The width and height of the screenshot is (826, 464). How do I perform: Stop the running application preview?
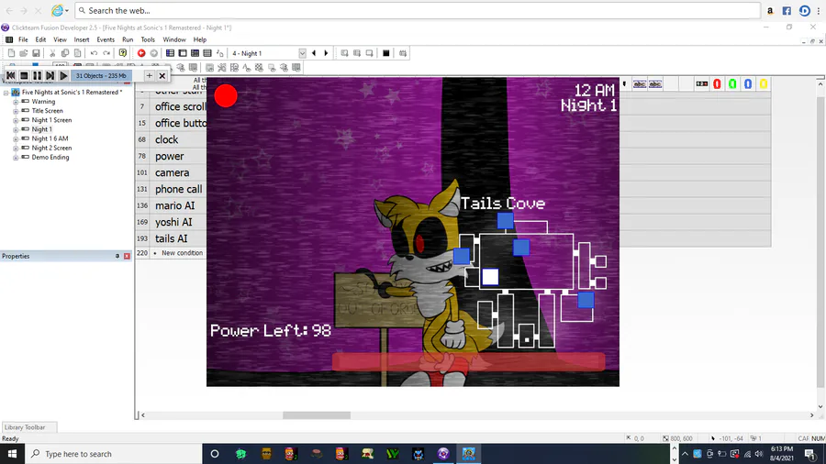click(24, 76)
